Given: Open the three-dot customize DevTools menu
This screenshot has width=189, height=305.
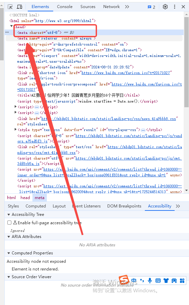Looking at the screenshot, I should click(174, 7).
